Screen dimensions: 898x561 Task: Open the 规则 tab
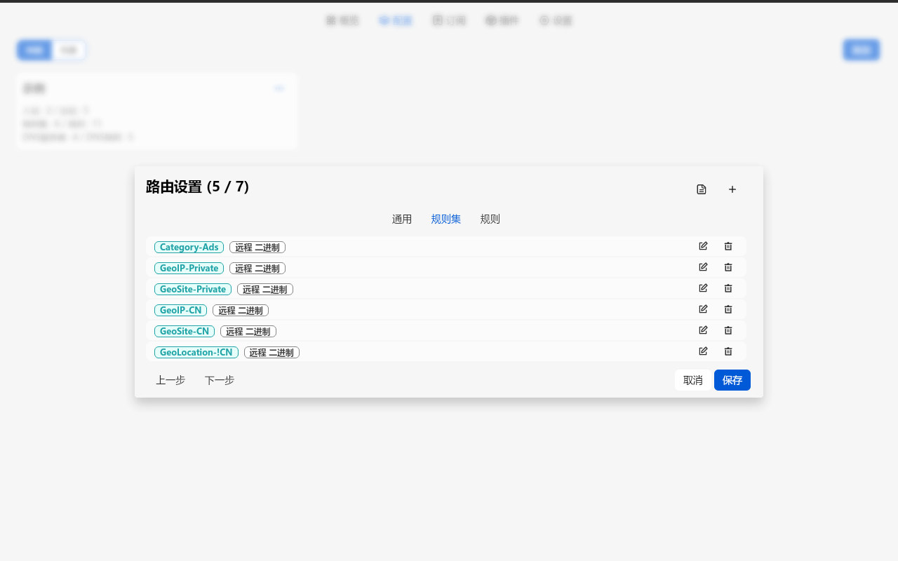pyautogui.click(x=490, y=219)
